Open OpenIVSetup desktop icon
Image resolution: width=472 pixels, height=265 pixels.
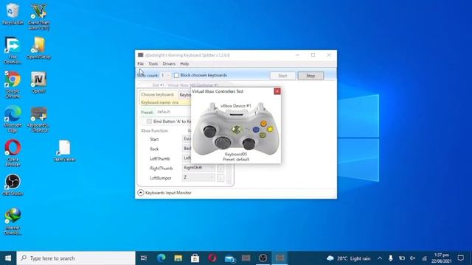click(x=38, y=48)
